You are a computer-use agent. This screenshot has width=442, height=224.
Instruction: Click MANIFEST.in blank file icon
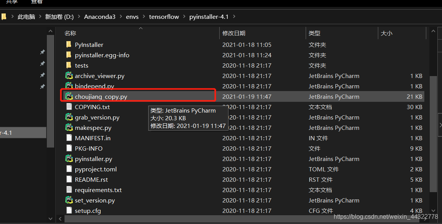[69, 138]
